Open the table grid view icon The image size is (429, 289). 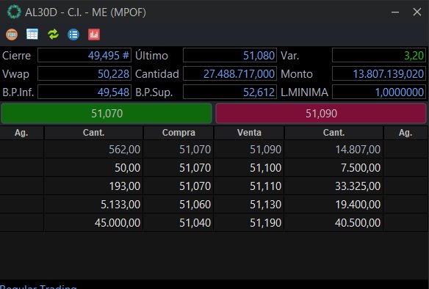click(x=32, y=34)
